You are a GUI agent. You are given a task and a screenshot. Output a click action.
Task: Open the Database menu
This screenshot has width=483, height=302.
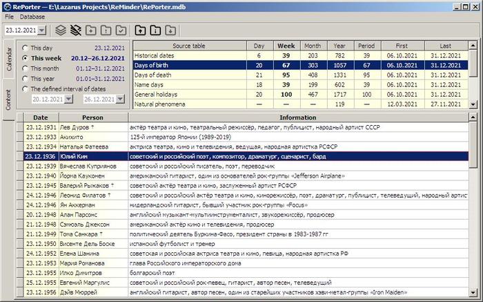pos(32,16)
